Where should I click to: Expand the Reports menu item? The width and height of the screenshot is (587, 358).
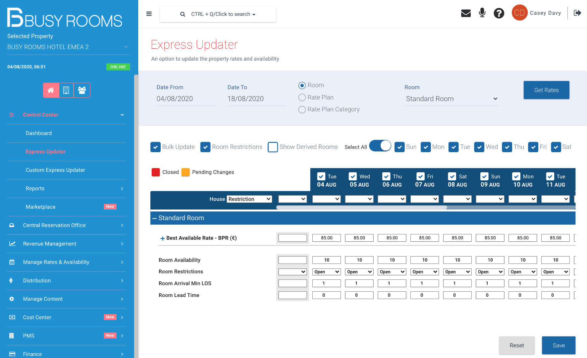67,189
